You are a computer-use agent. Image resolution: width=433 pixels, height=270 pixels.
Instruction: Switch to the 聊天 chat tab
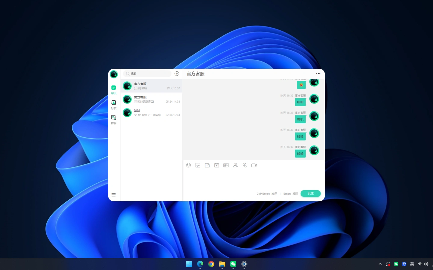tap(114, 90)
